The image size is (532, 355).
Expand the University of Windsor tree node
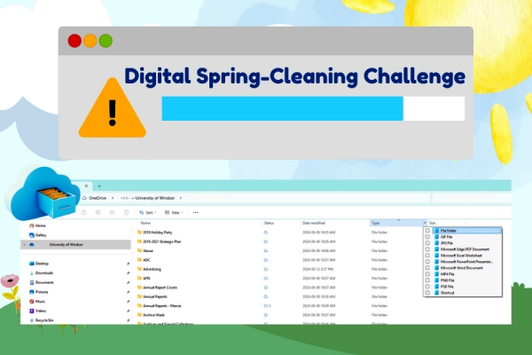(24, 244)
